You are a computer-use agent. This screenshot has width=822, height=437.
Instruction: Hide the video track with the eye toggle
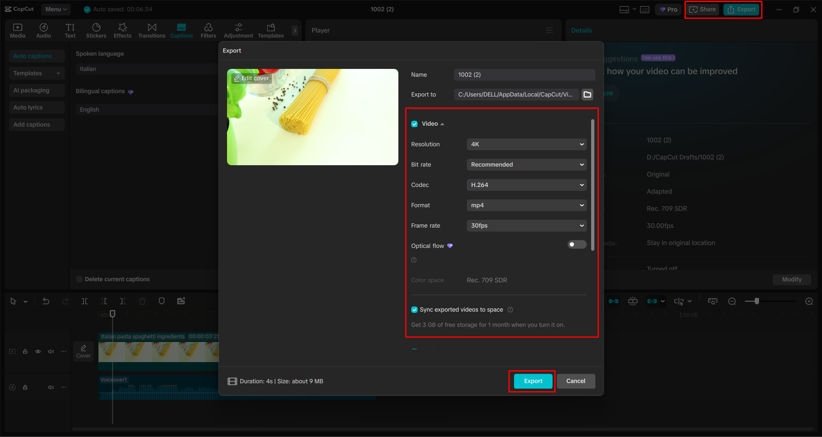coord(38,351)
